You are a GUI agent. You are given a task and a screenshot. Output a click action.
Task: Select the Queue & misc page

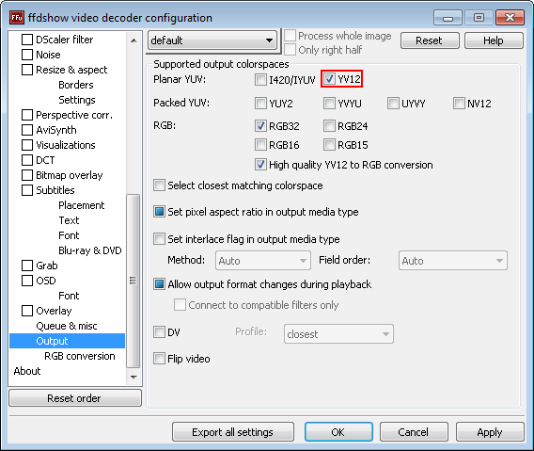point(67,326)
